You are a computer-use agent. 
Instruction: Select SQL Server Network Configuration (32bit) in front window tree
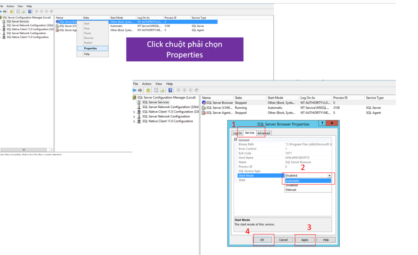click(x=170, y=107)
